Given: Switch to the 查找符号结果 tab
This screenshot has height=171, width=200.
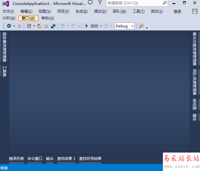Looking at the screenshot, I should point(90,159).
